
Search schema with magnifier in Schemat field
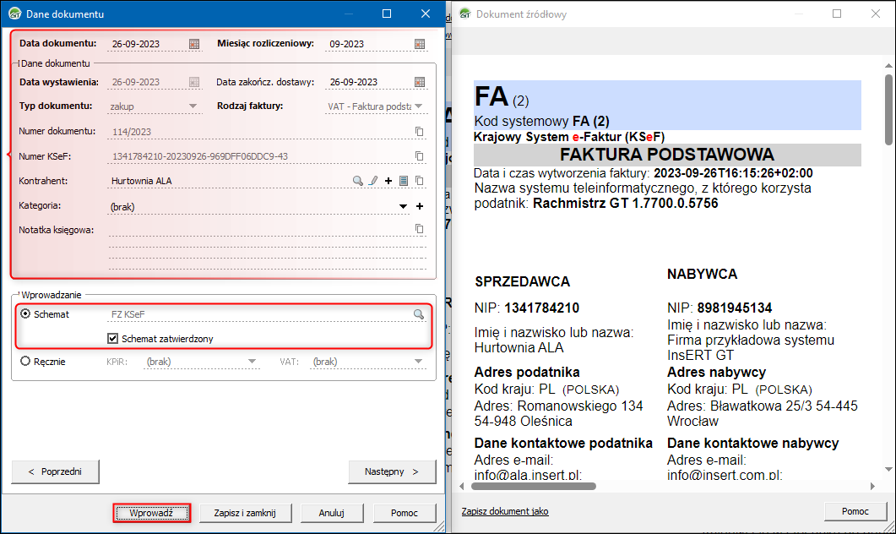tap(419, 314)
